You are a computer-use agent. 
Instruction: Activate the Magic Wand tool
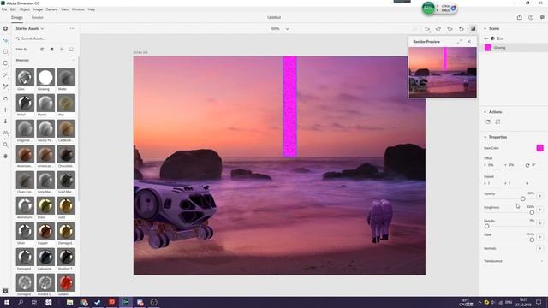pyautogui.click(x=5, y=74)
